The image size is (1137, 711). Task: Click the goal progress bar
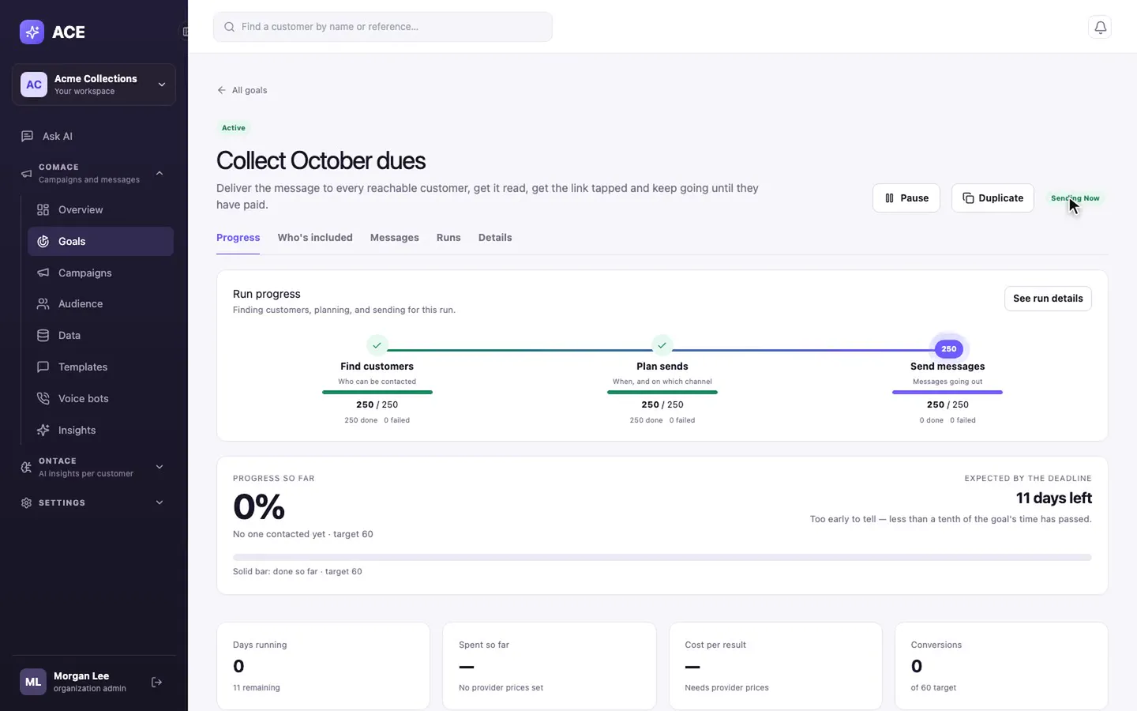click(662, 558)
